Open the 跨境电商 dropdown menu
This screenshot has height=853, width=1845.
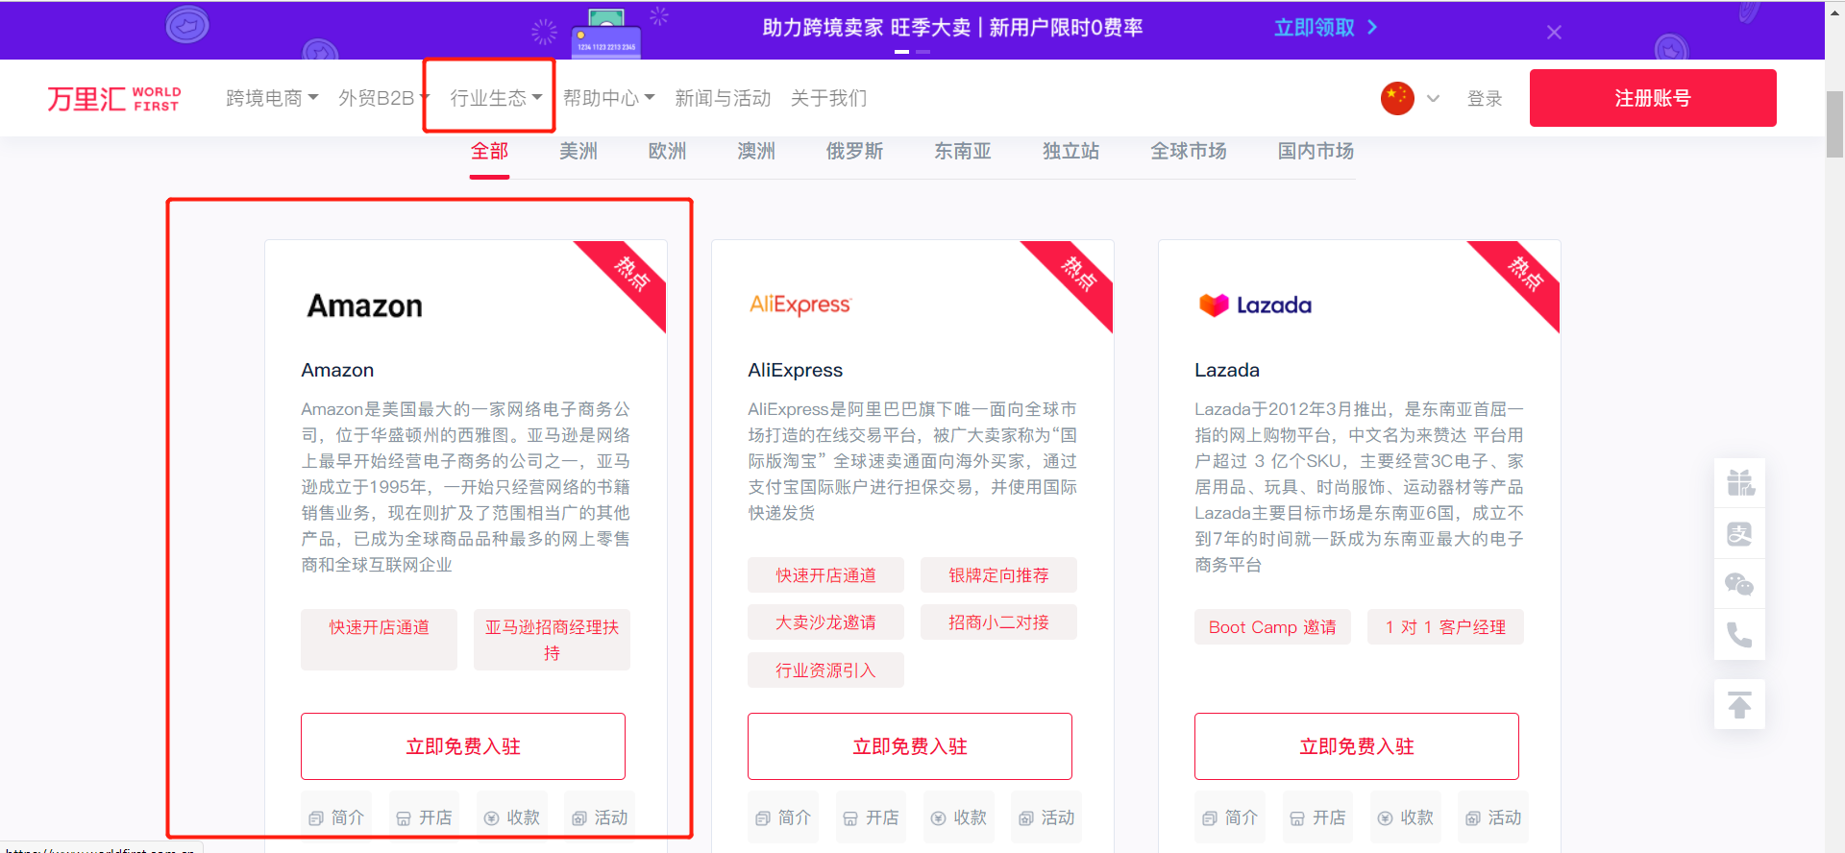(272, 98)
